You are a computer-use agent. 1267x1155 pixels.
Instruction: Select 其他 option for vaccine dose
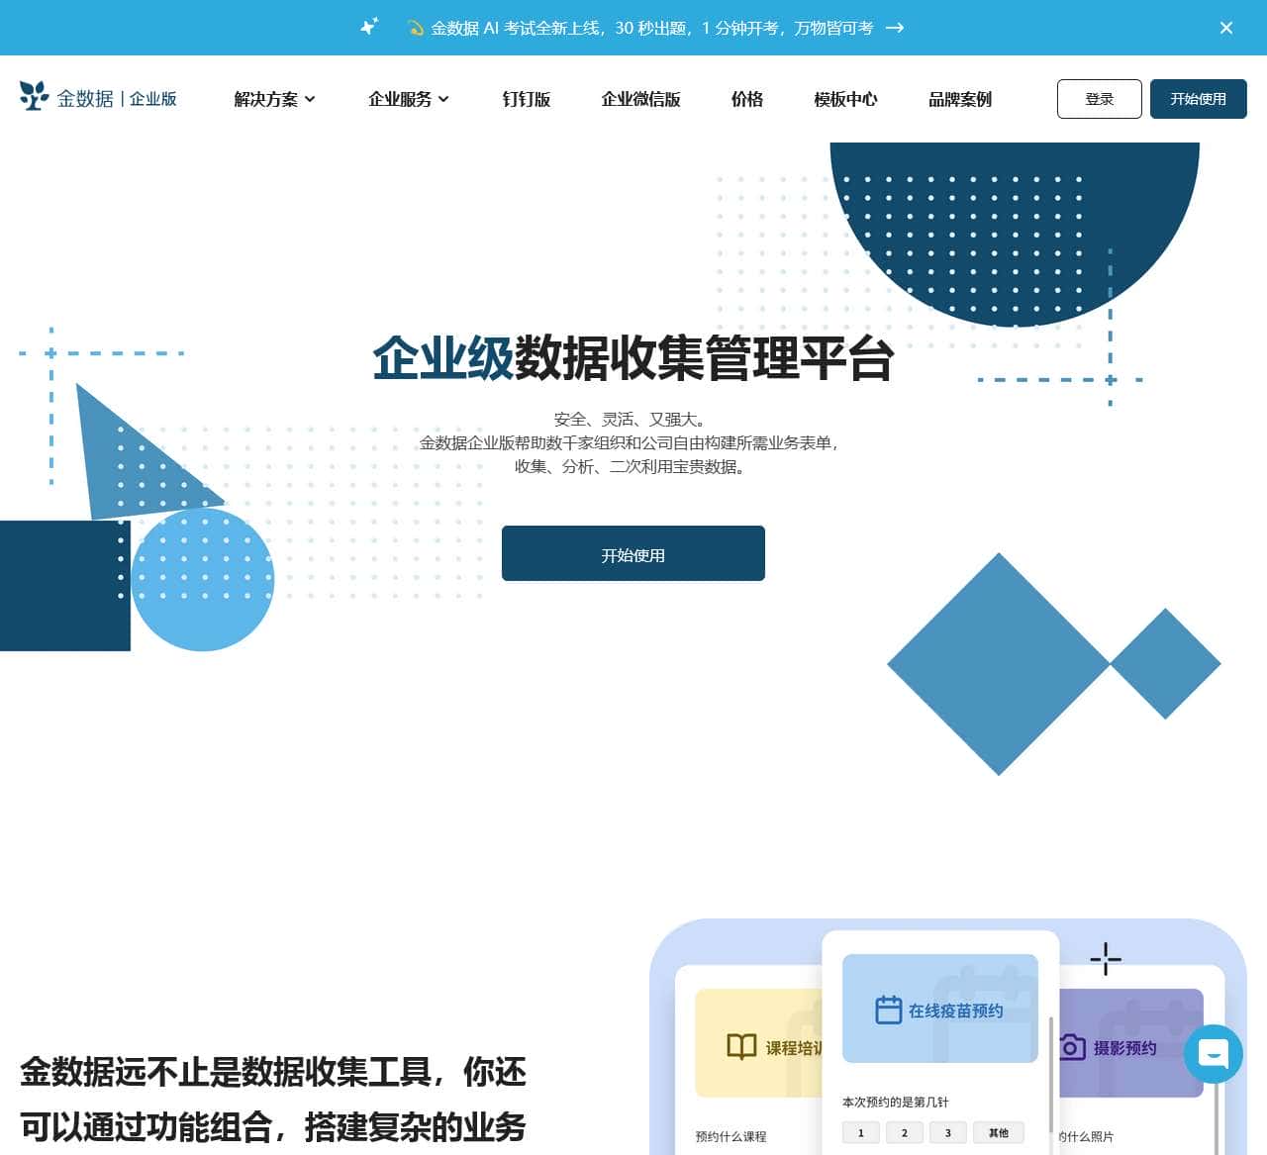999,1132
